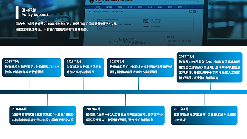Screen dimensions: 247x139
Task: Select the 2018年1月 timeline card
Action: tap(204, 115)
